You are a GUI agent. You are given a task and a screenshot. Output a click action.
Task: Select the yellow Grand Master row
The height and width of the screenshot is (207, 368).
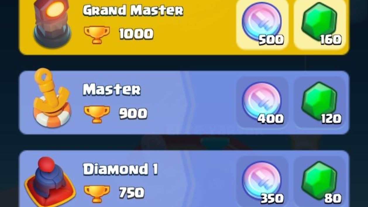tap(184, 27)
